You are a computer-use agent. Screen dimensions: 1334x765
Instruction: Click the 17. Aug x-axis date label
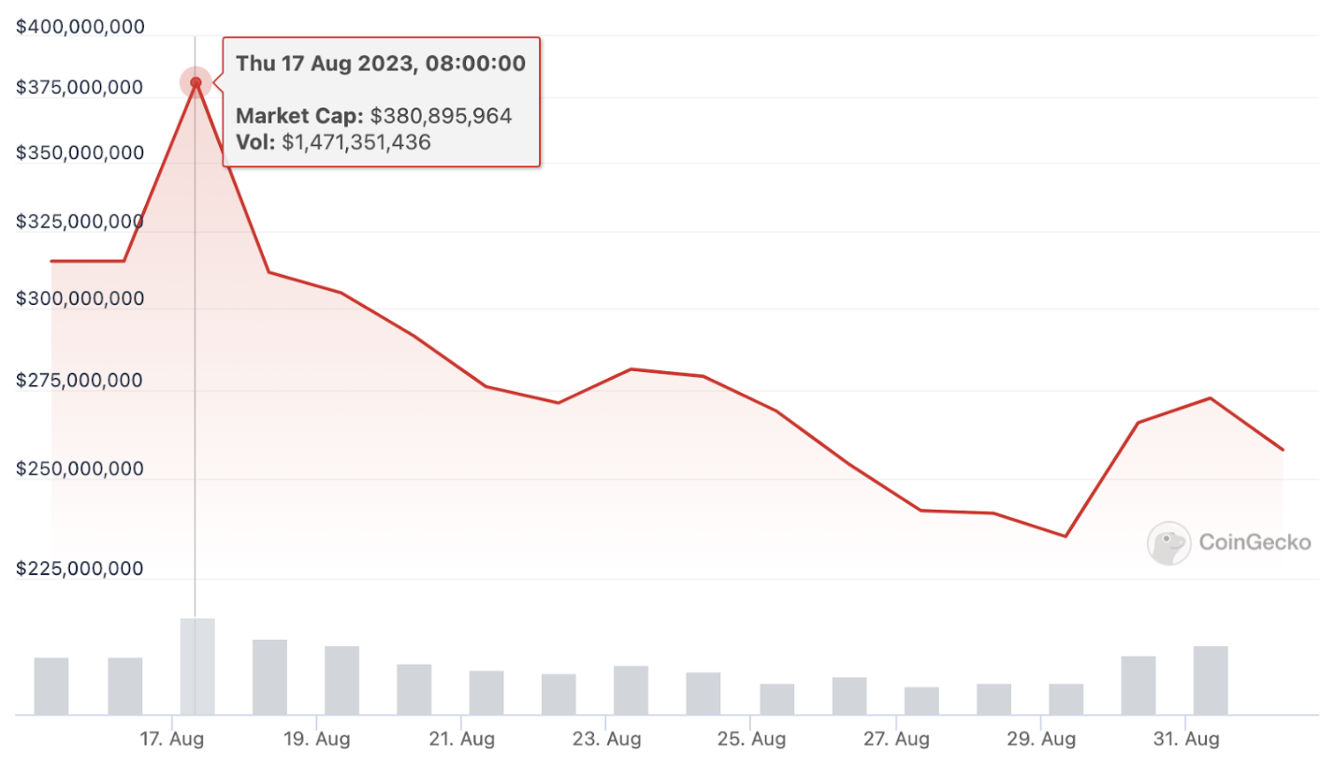tap(172, 740)
